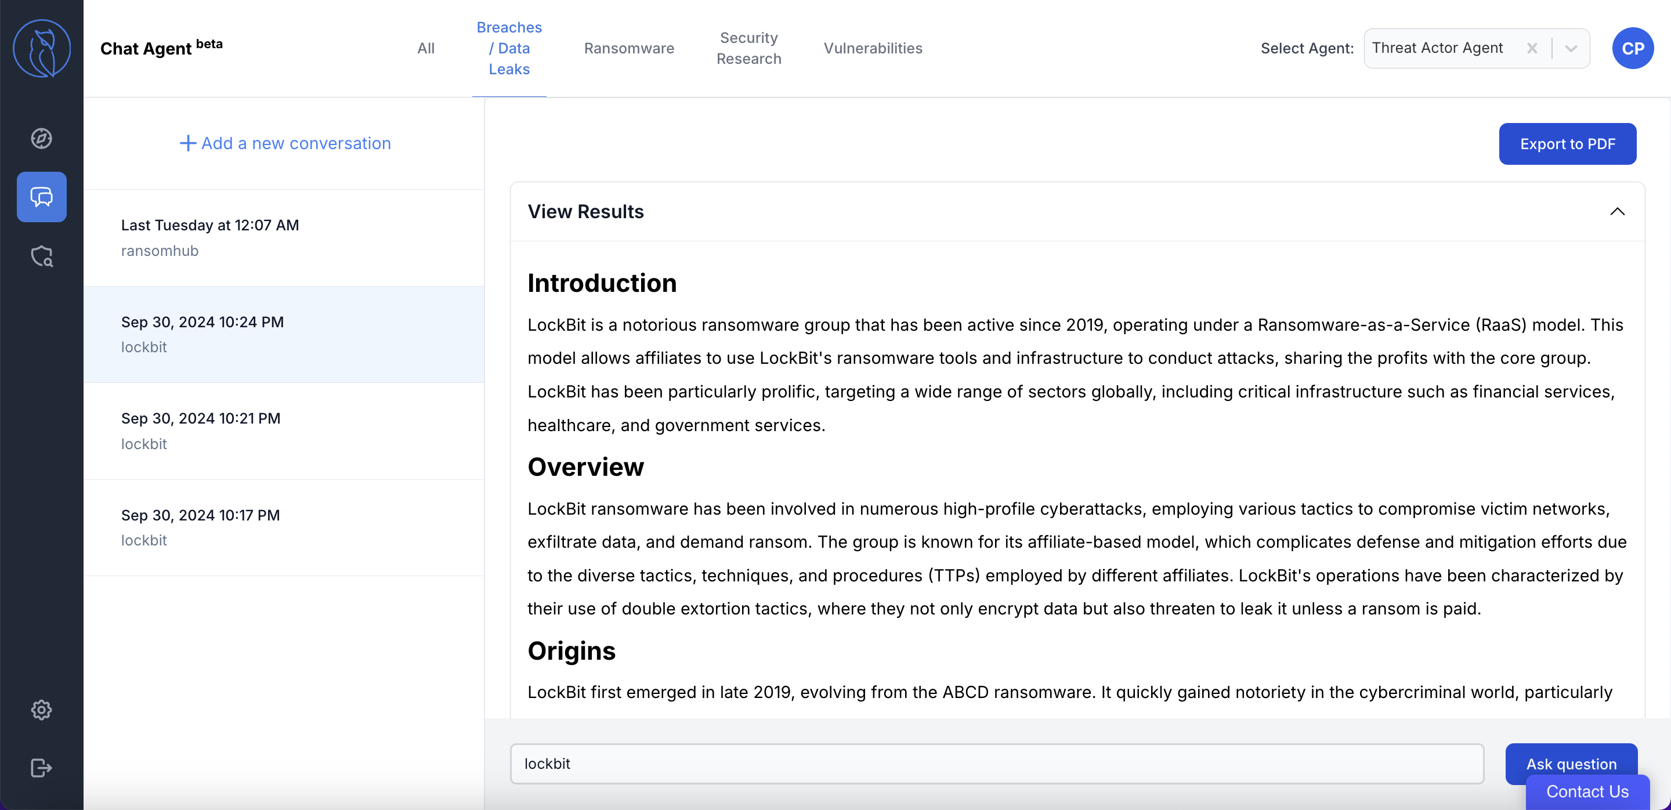Image resolution: width=1671 pixels, height=810 pixels.
Task: Clear the selected Threat Actor Agent
Action: pyautogui.click(x=1532, y=48)
